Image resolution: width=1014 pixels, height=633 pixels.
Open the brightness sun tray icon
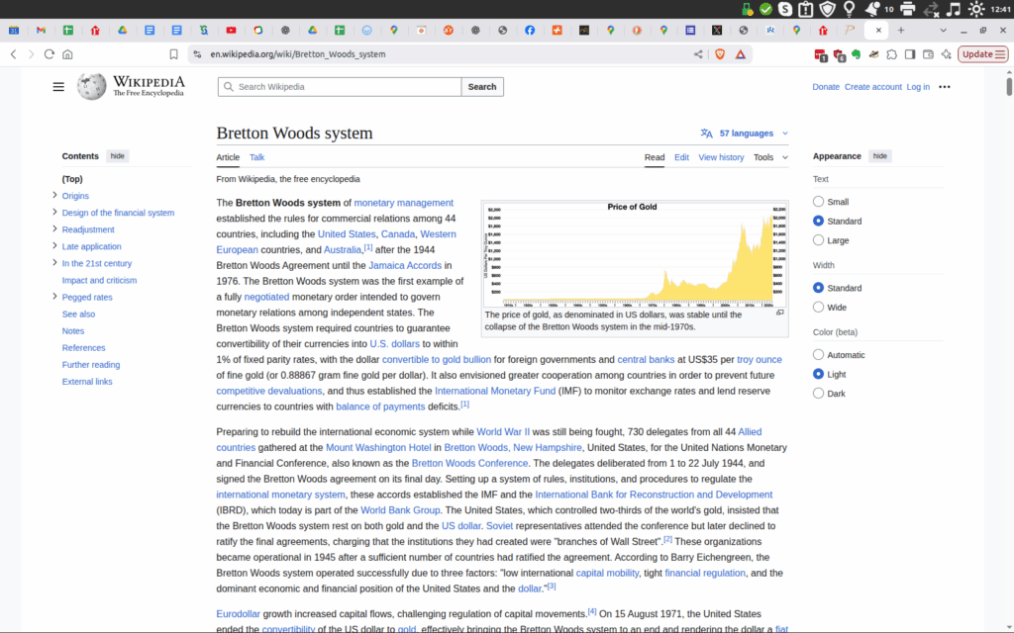[x=975, y=9]
